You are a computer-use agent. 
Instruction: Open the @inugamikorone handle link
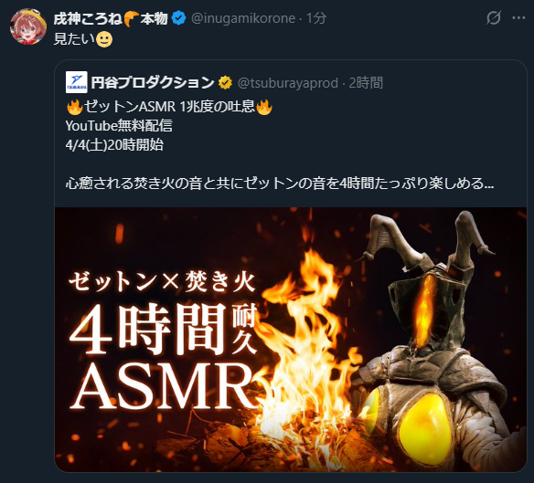point(243,18)
